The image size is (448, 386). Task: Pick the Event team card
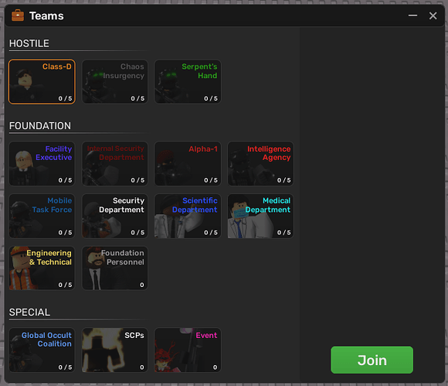coord(188,350)
